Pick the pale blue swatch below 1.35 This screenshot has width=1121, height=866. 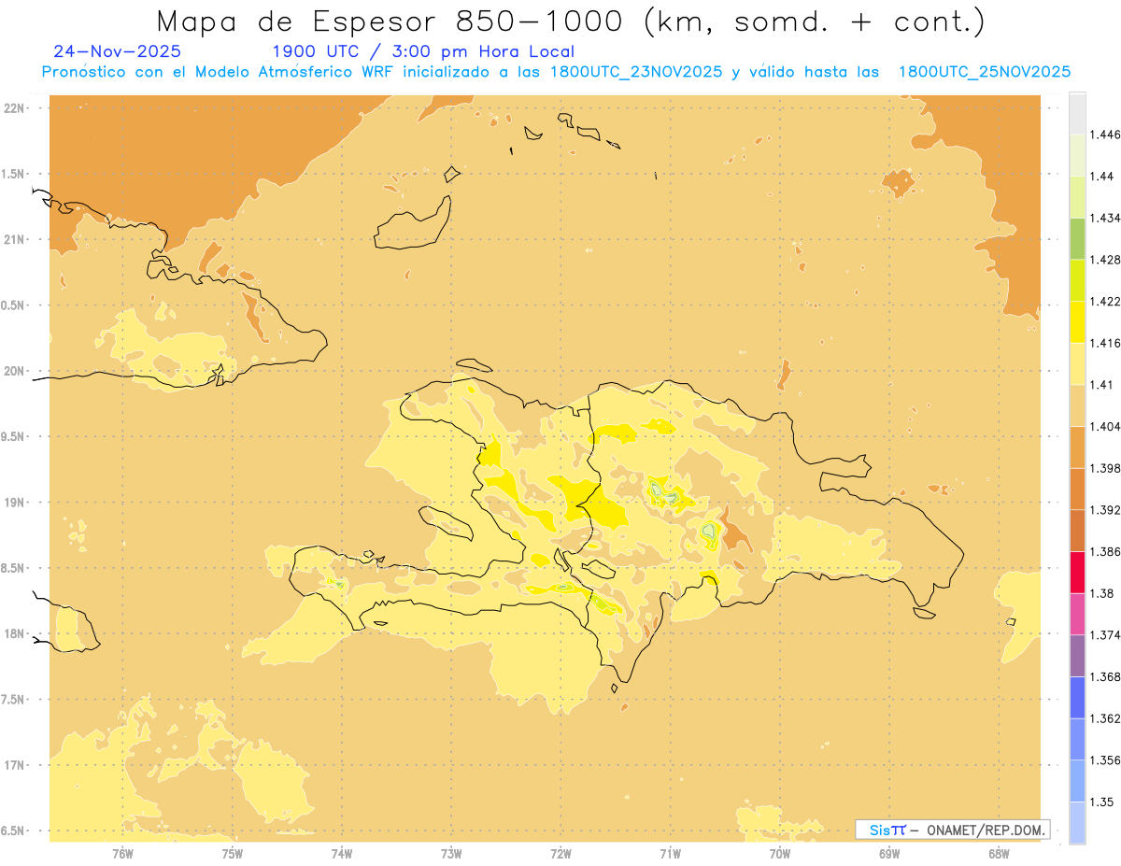pos(1077,822)
